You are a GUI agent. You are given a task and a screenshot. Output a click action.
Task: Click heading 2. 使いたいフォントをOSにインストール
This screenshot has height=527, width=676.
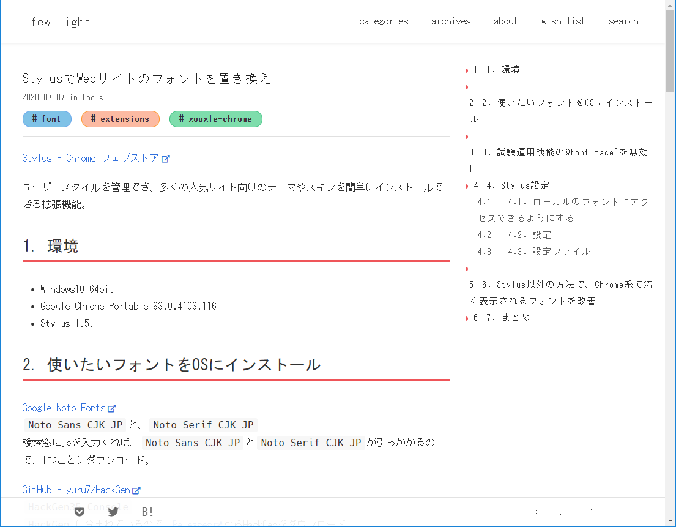click(171, 365)
